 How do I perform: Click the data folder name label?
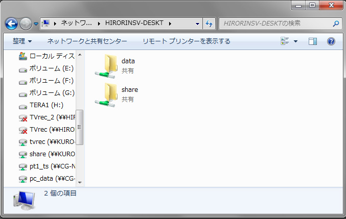click(128, 61)
